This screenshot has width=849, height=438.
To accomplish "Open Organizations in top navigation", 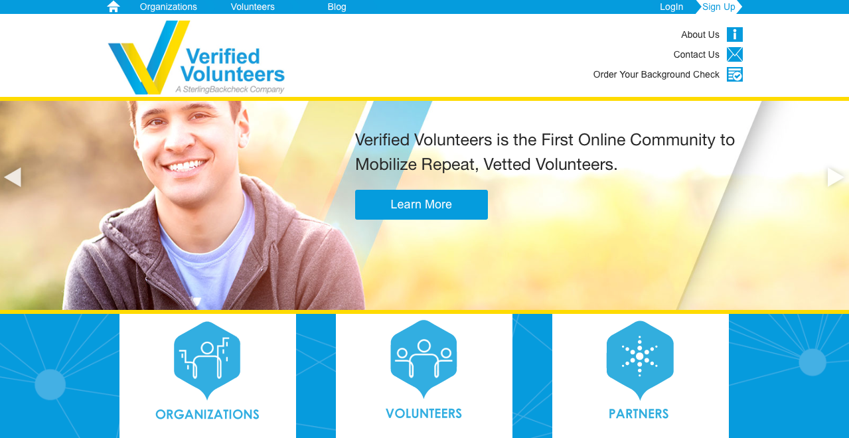I will (x=169, y=7).
